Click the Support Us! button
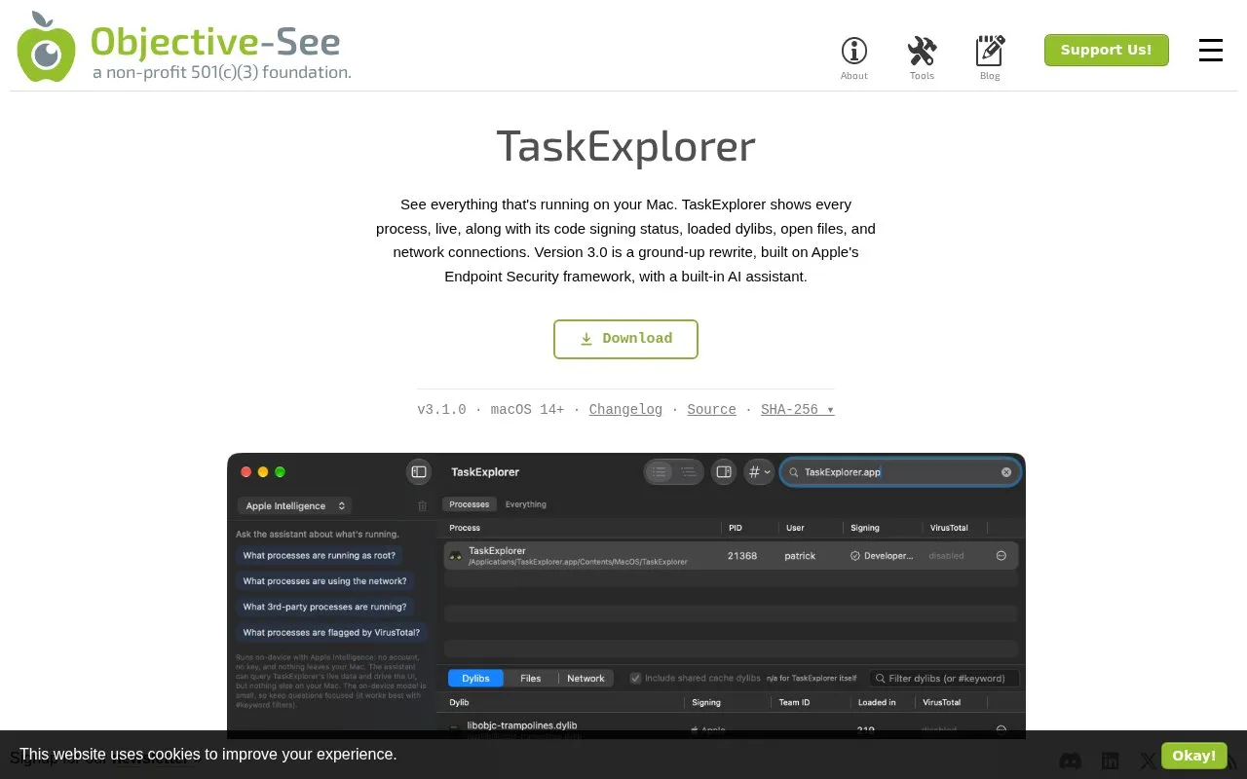 pyautogui.click(x=1106, y=50)
